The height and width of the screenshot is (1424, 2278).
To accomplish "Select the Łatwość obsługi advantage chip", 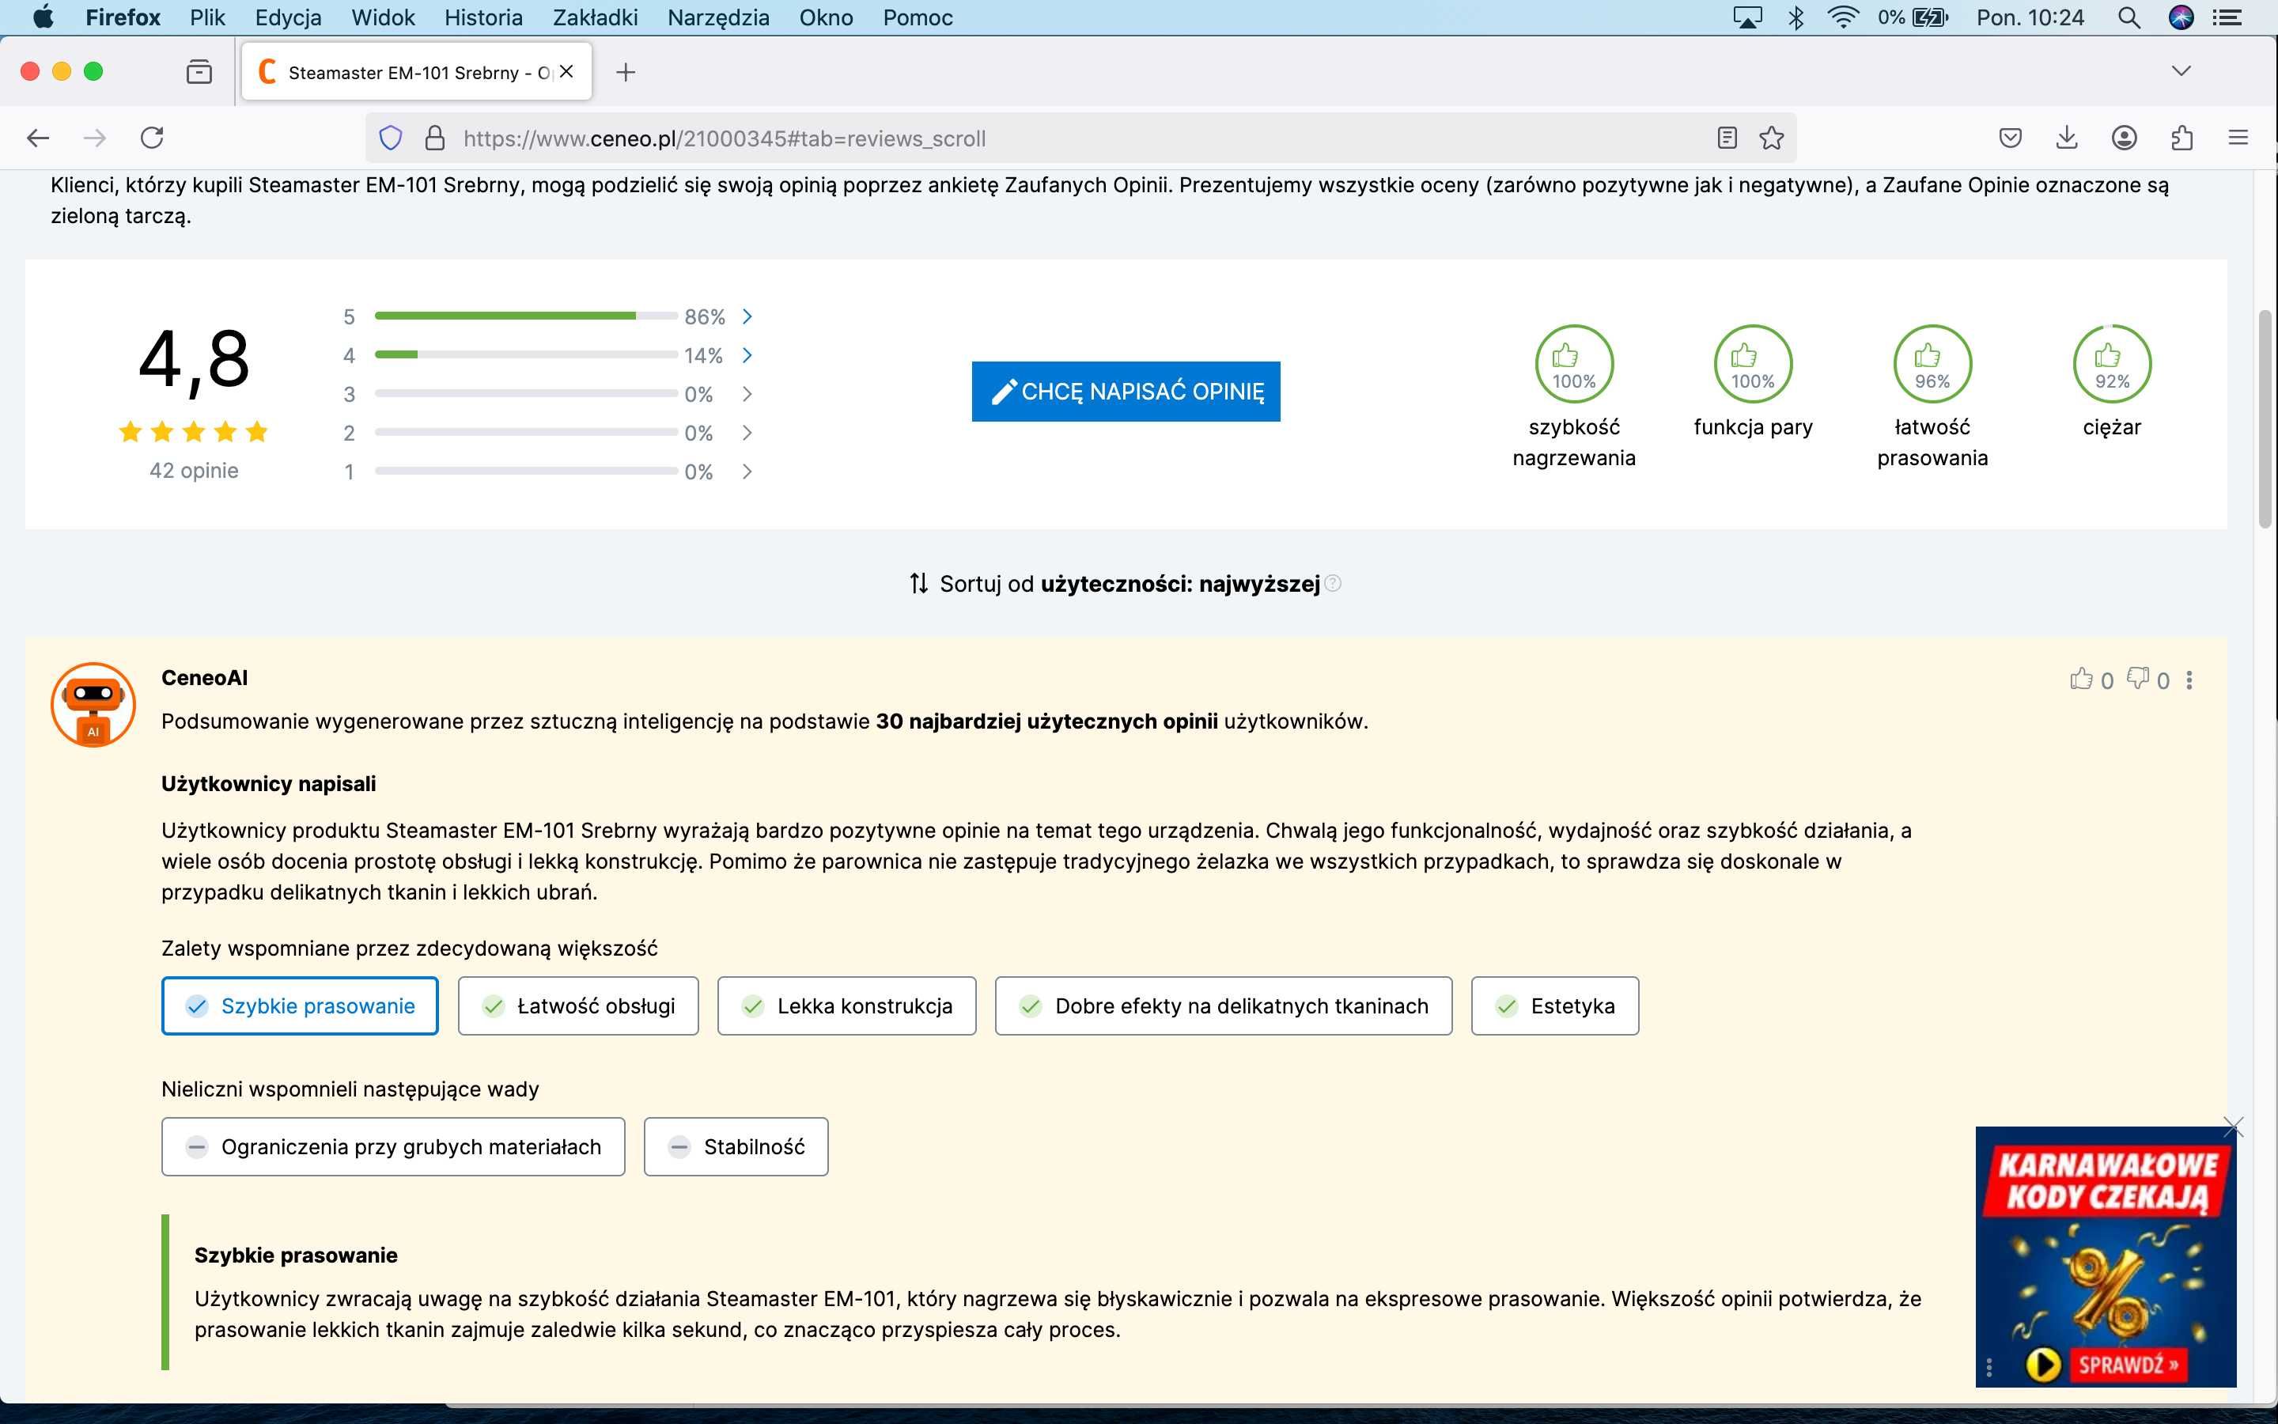I will [578, 1006].
